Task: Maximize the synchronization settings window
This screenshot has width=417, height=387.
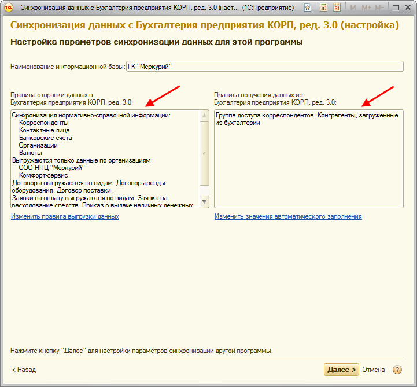Action: (x=396, y=8)
